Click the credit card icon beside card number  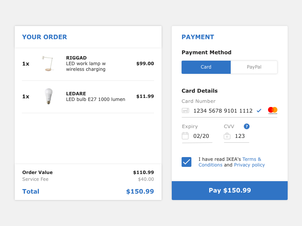coord(185,111)
